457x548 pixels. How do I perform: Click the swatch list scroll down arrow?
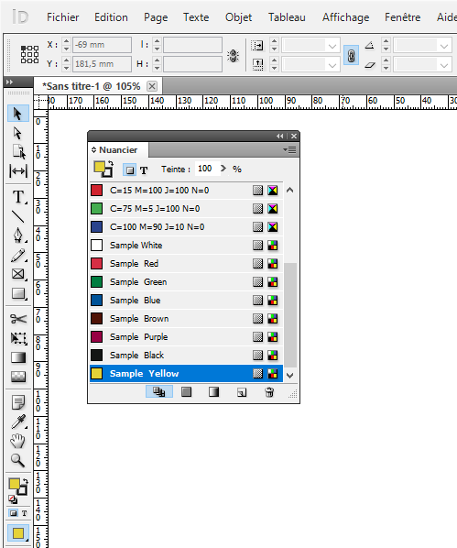[289, 376]
